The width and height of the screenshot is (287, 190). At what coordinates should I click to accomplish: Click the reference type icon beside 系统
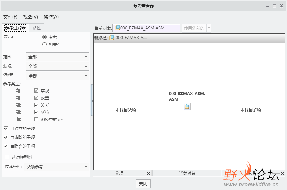click(x=18, y=112)
